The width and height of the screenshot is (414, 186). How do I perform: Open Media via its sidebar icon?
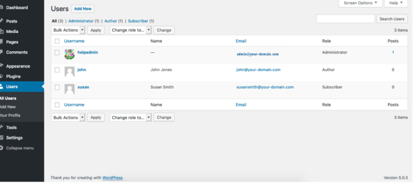[x=2, y=31]
